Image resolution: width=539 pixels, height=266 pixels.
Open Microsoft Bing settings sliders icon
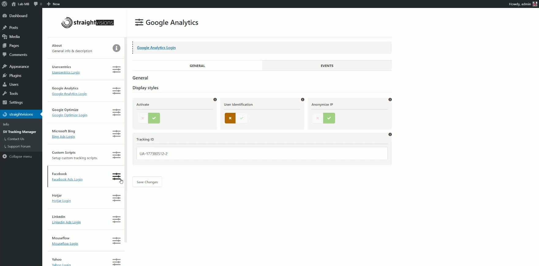(116, 134)
